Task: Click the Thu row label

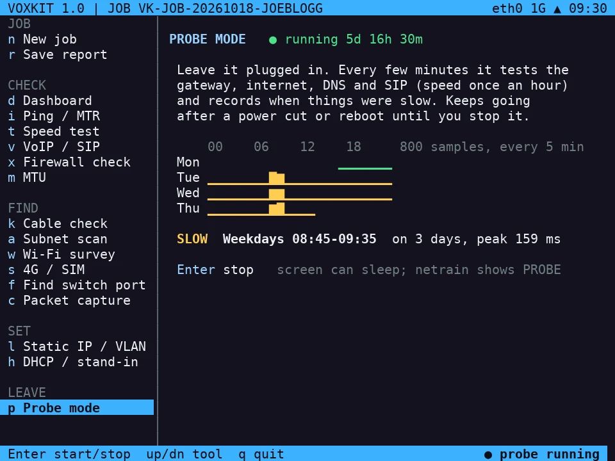Action: (x=188, y=208)
